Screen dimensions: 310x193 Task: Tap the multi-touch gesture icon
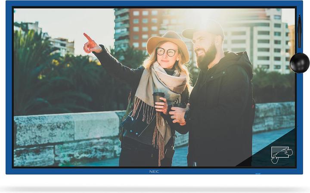[282, 154]
